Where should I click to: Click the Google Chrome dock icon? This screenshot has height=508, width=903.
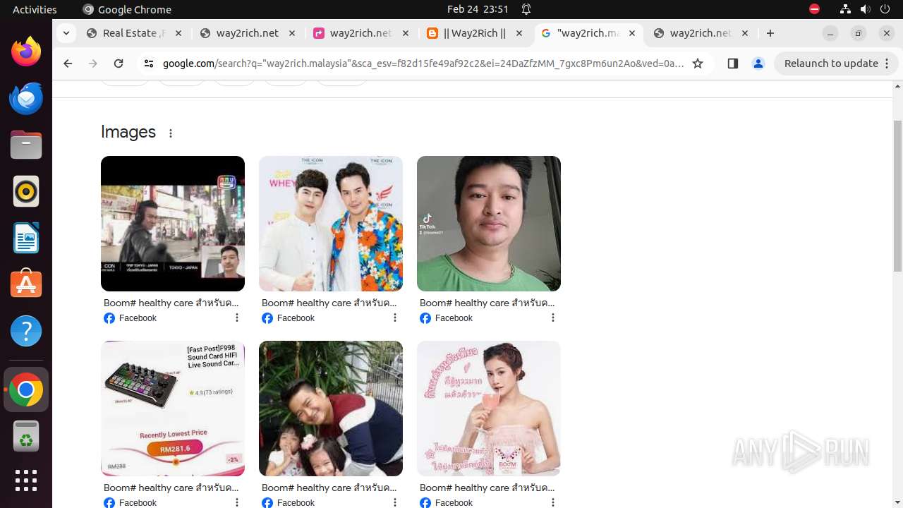coord(26,389)
